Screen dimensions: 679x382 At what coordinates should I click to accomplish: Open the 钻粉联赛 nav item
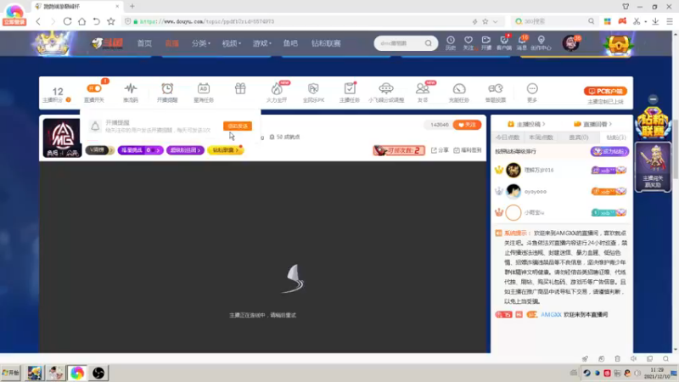(x=326, y=43)
